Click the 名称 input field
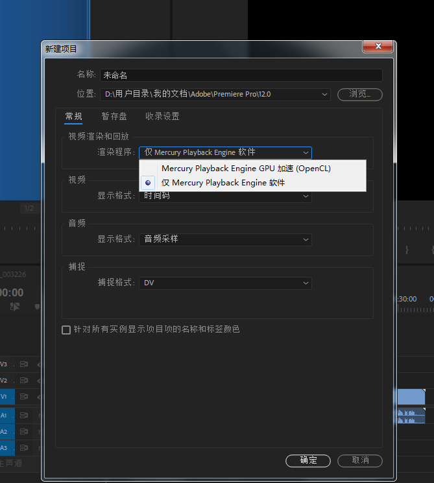 (241, 75)
